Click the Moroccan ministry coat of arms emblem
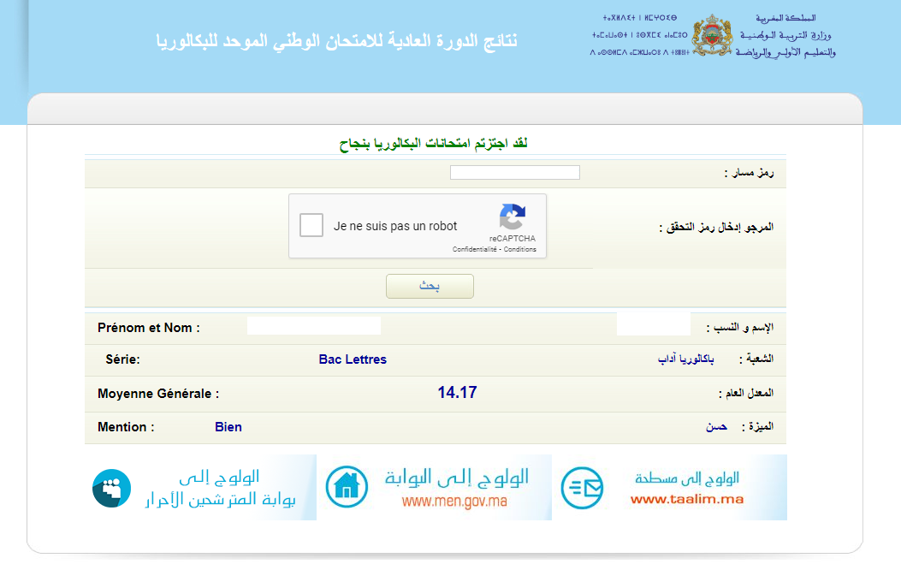The image size is (901, 564). pos(710,34)
